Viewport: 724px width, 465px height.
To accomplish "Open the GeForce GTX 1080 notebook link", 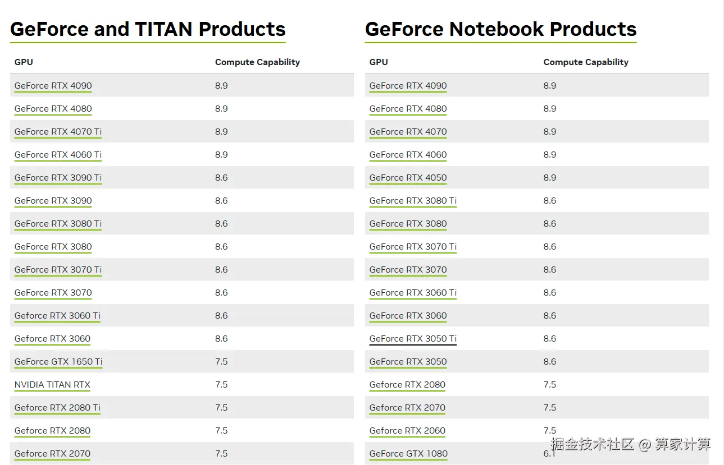I will 408,454.
